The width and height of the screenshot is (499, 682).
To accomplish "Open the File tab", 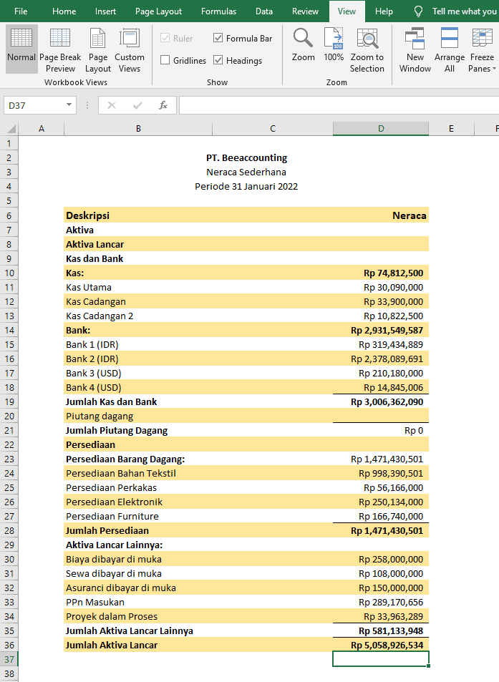I will pyautogui.click(x=21, y=11).
